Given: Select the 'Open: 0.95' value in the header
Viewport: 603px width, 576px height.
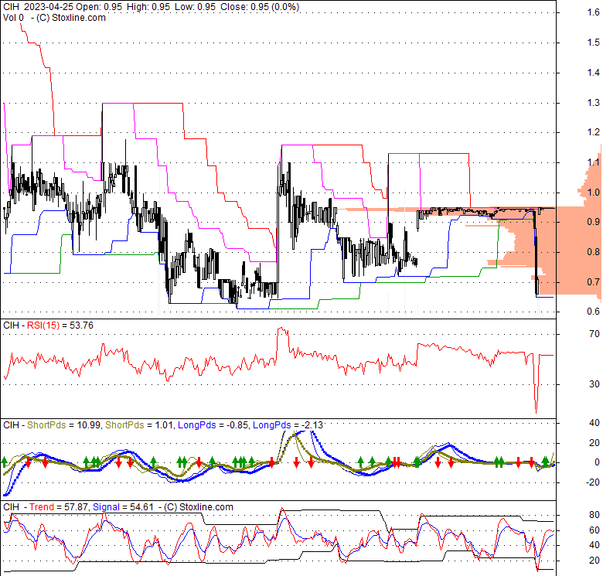Looking at the screenshot, I should point(99,6).
